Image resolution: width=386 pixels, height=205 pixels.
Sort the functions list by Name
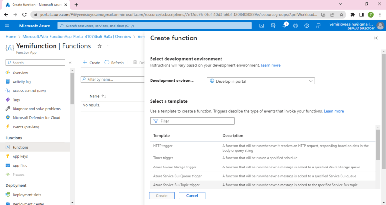pos(97,96)
